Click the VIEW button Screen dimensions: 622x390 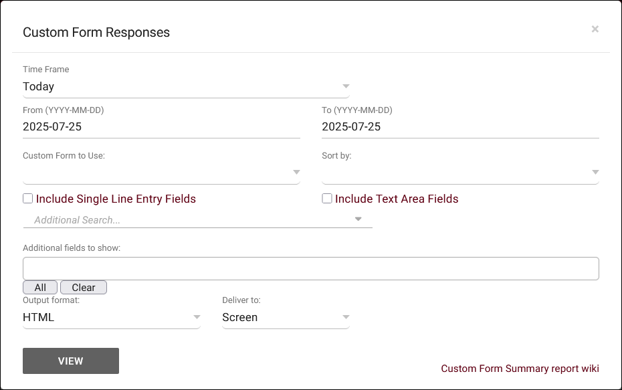point(71,361)
